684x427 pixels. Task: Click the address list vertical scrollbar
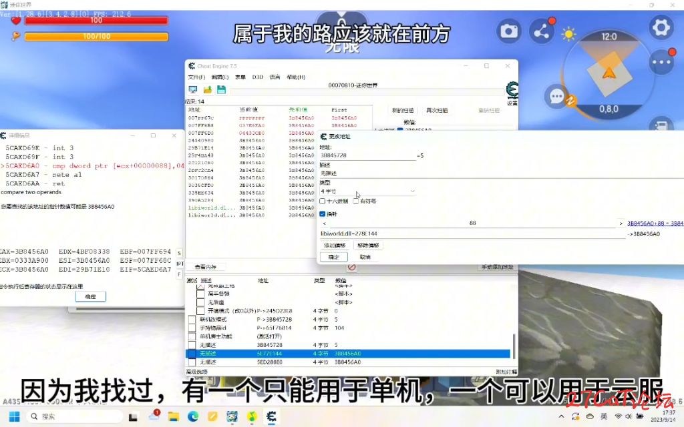pos(514,346)
